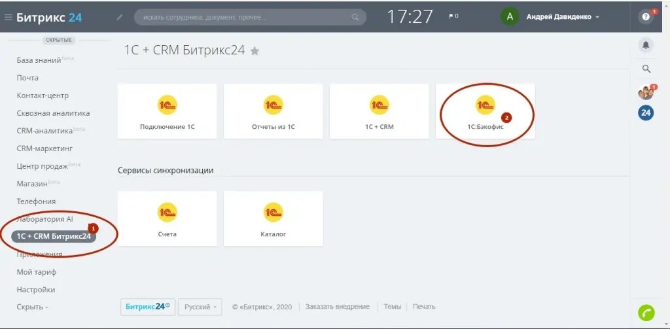Open CRM-аналитика in the sidebar

click(x=44, y=131)
